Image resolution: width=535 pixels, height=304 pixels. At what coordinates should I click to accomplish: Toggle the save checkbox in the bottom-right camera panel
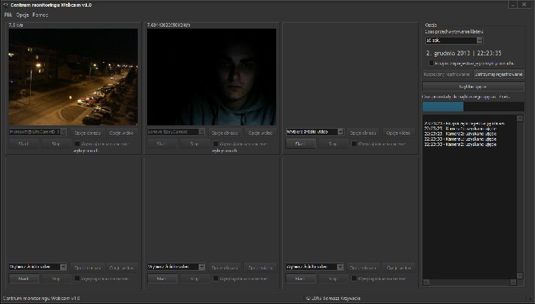[x=354, y=279]
